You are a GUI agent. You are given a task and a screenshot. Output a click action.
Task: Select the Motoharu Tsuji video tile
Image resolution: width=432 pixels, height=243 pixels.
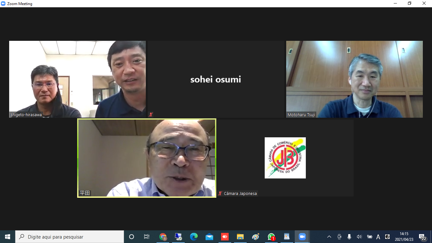pyautogui.click(x=354, y=79)
